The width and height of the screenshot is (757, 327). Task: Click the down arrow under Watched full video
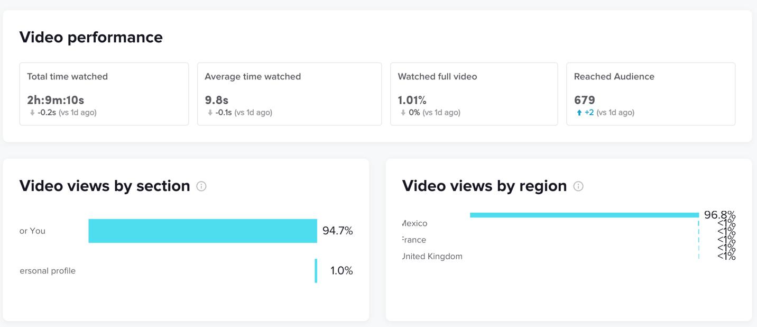403,113
